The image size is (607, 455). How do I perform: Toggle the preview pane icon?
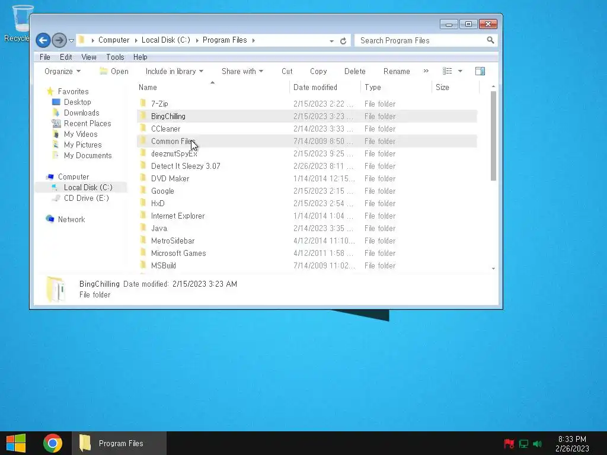[480, 71]
